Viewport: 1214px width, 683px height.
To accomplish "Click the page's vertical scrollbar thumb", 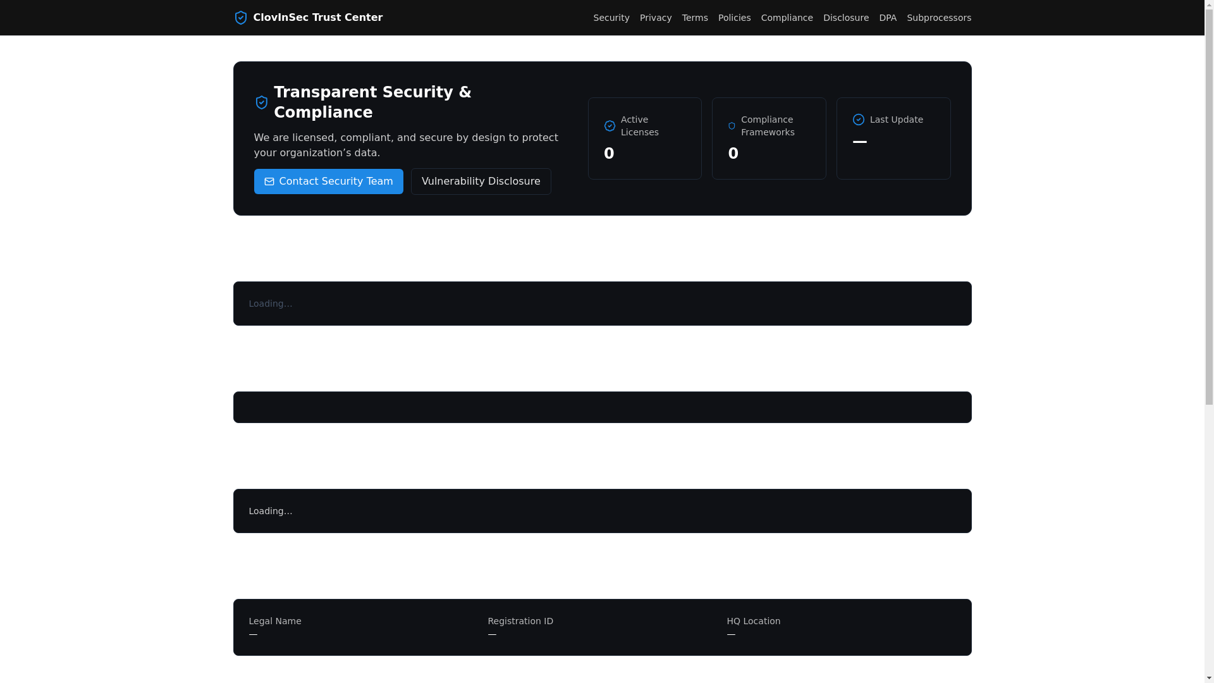I will coord(1209,206).
